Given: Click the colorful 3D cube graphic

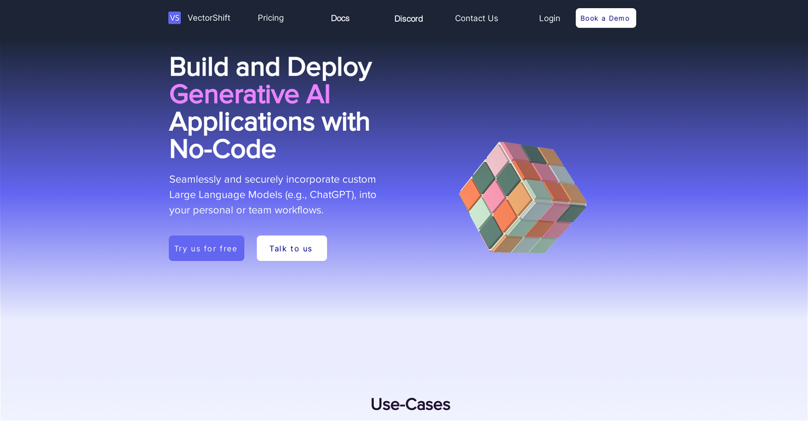Looking at the screenshot, I should pos(523,197).
